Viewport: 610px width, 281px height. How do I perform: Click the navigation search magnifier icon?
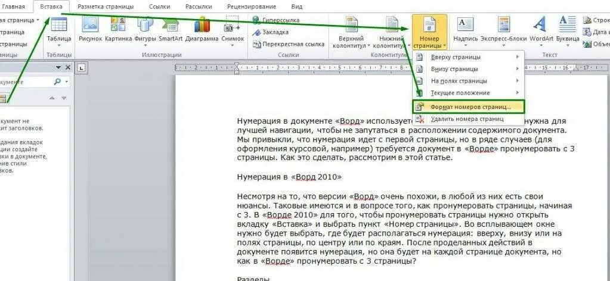click(57, 82)
